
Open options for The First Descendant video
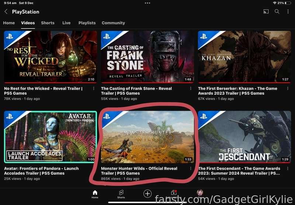pos(288,168)
